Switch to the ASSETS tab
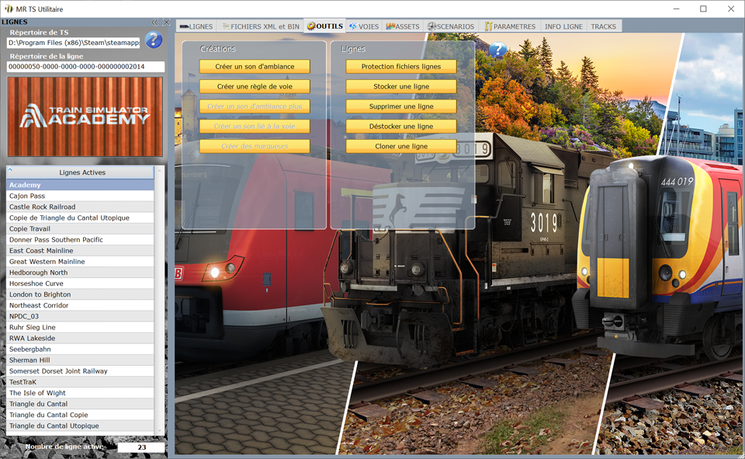The height and width of the screenshot is (459, 745). pyautogui.click(x=402, y=26)
